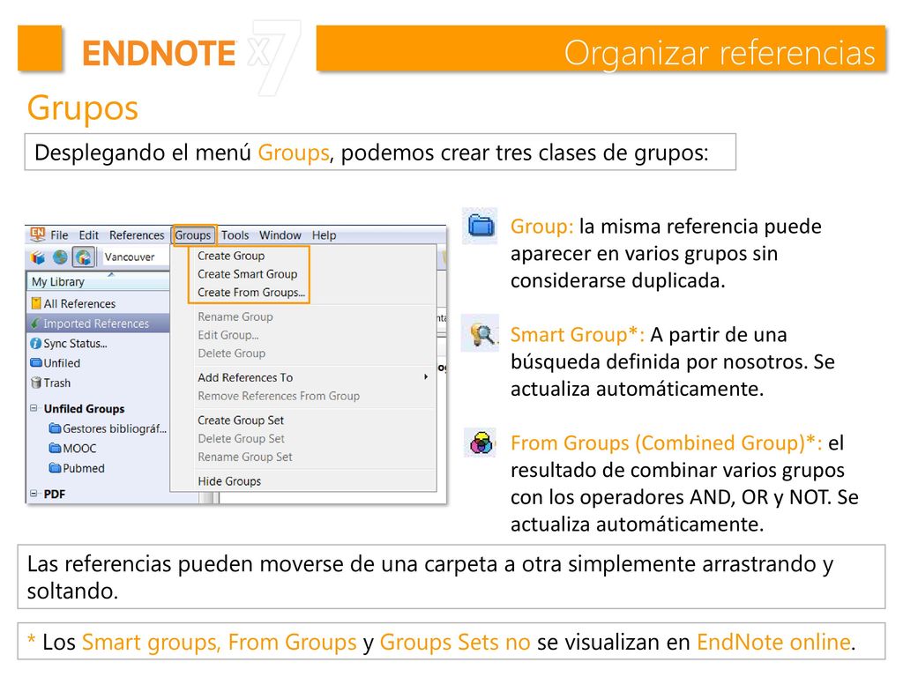The width and height of the screenshot is (903, 677).
Task: Click the My Library panel header
Action: pos(98,281)
